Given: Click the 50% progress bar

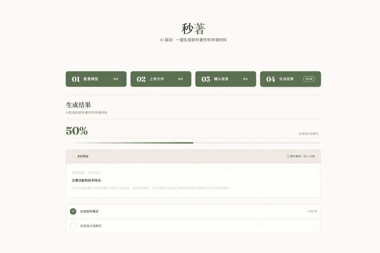Looking at the screenshot, I should [x=193, y=142].
